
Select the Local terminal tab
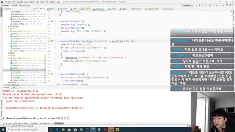pos(14,87)
